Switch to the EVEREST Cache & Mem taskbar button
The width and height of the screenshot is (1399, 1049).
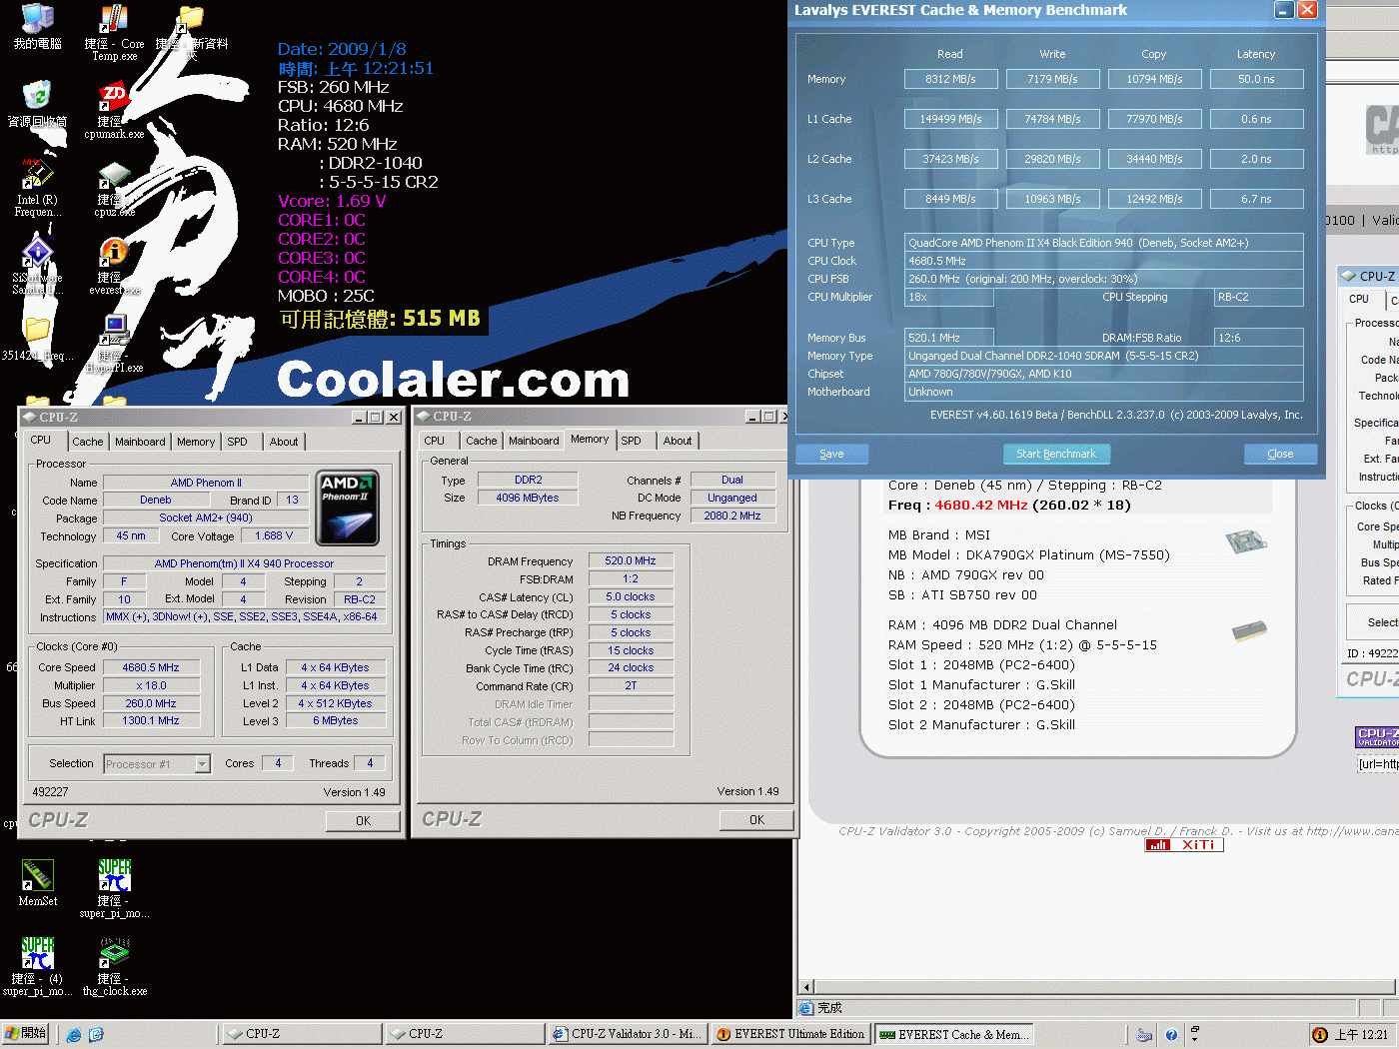[x=953, y=1034]
